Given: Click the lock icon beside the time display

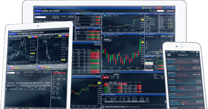Looking at the screenshot, I should point(156,11).
